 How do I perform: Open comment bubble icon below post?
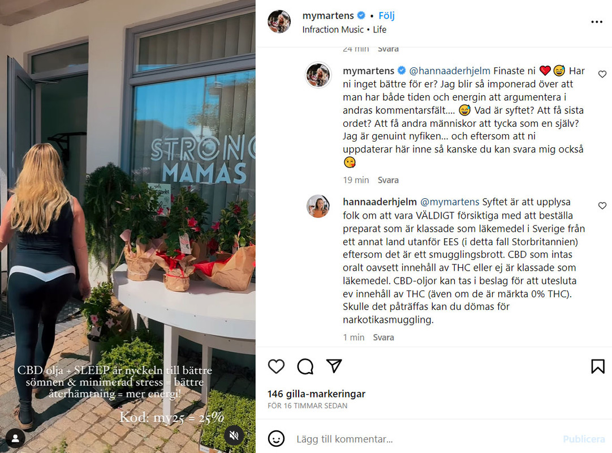pos(305,366)
